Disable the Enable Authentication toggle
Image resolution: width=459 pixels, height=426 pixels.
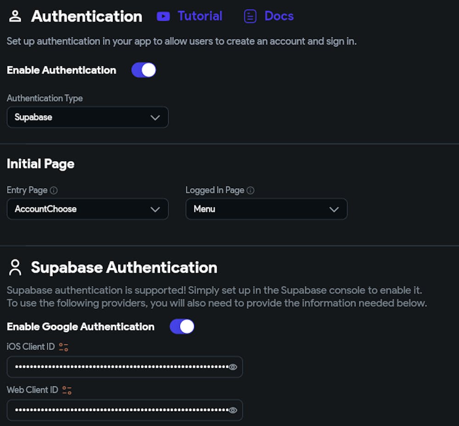[x=144, y=70]
